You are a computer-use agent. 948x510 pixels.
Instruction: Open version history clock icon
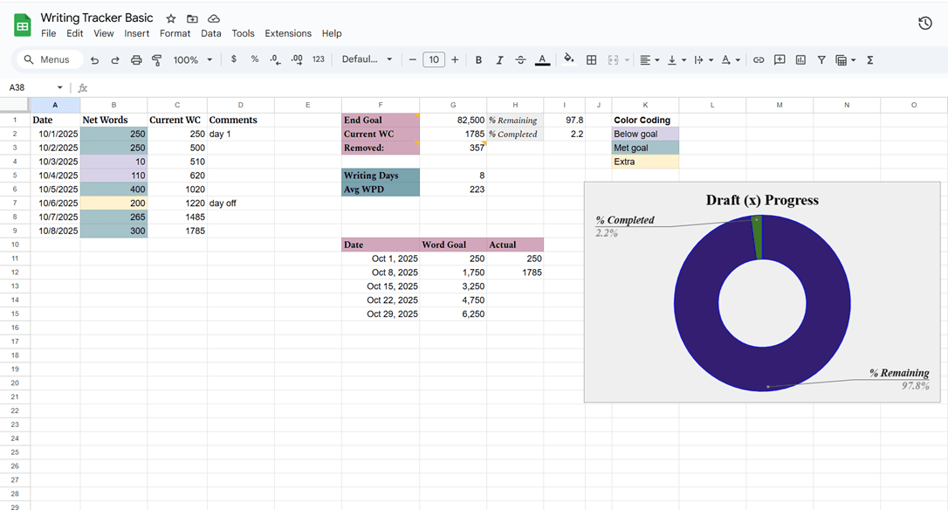925,24
